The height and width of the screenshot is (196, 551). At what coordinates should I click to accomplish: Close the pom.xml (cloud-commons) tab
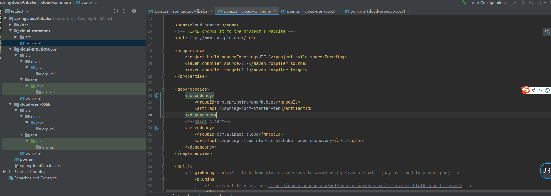pos(275,11)
